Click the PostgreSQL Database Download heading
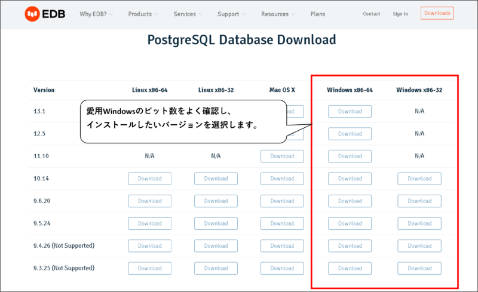The width and height of the screenshot is (478, 292). [x=242, y=40]
